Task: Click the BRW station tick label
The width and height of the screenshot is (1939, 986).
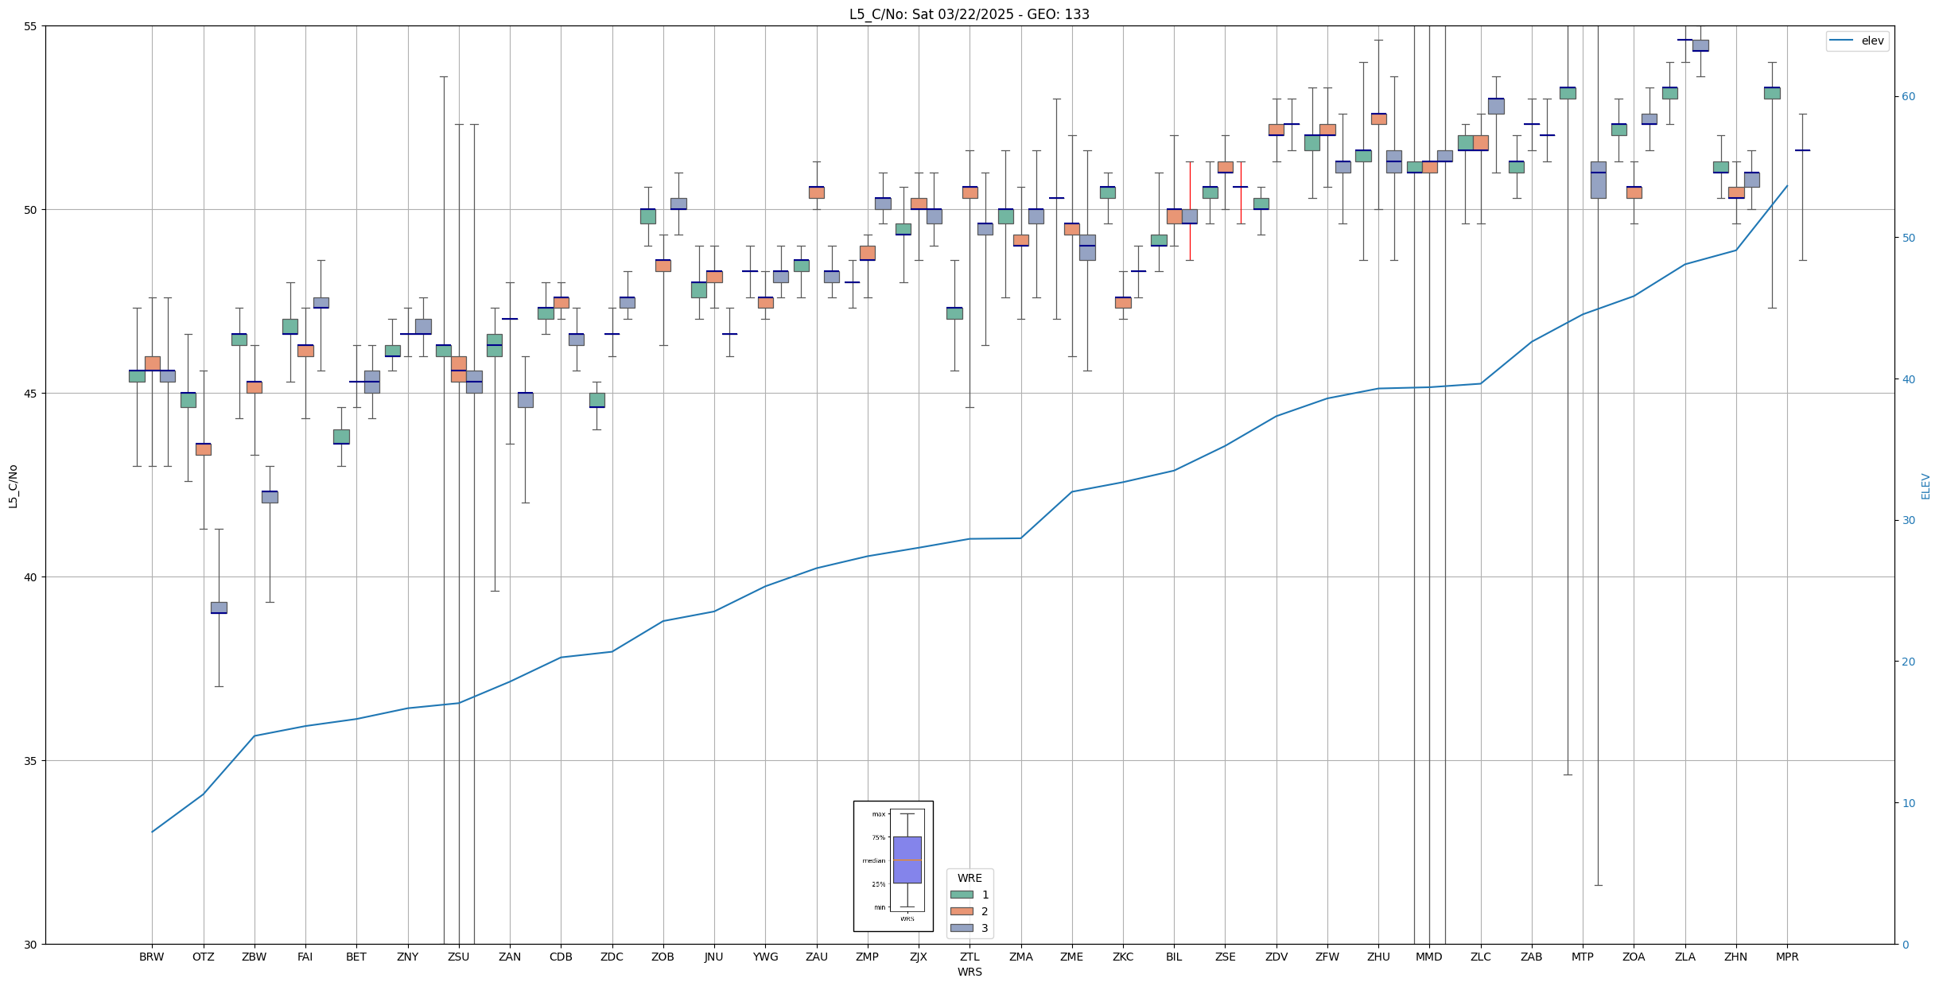Action: tap(151, 957)
